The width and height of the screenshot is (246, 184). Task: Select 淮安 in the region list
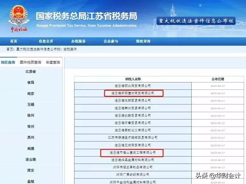pos(31,170)
